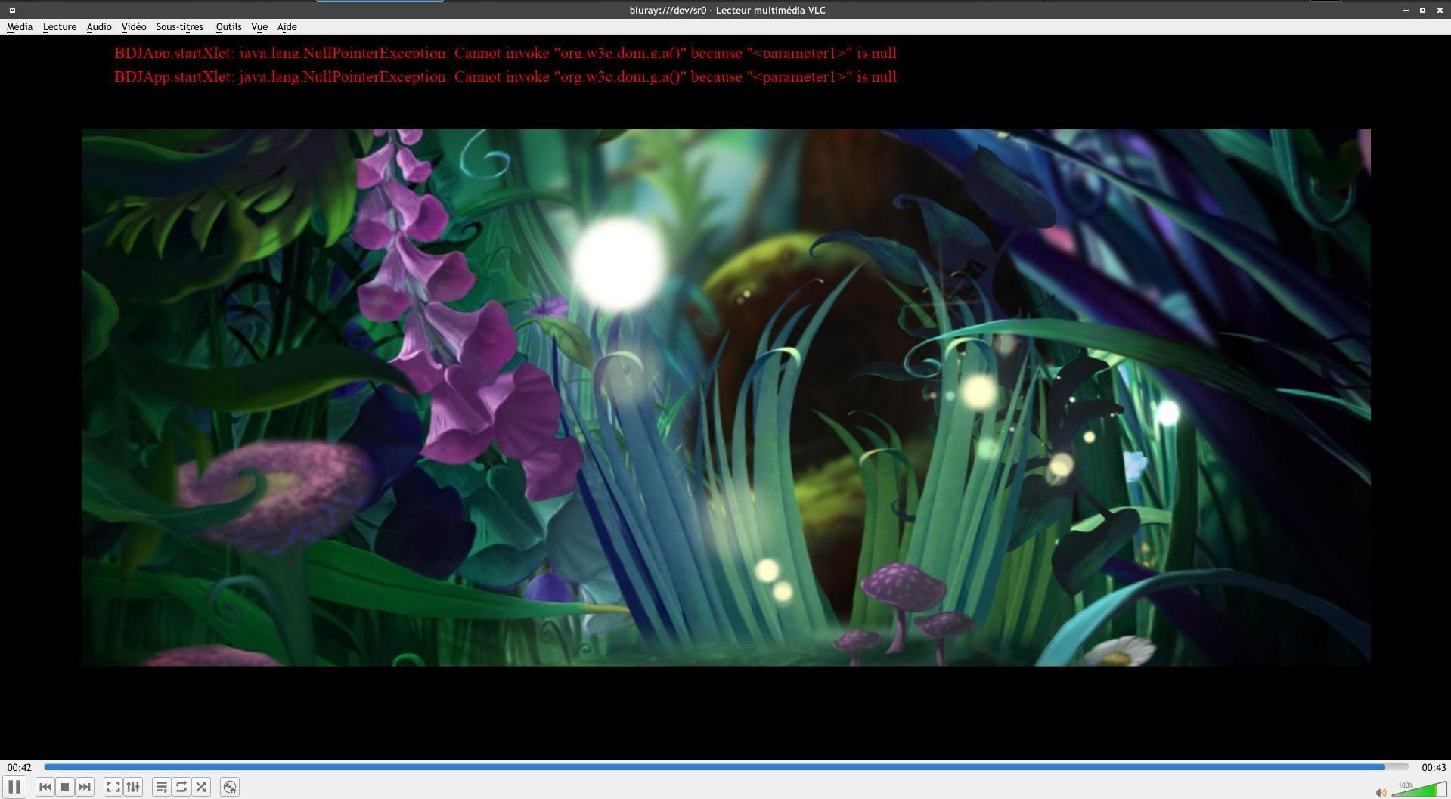Viewport: 1451px width, 799px height.
Task: Close the VLC window
Action: (1439, 10)
